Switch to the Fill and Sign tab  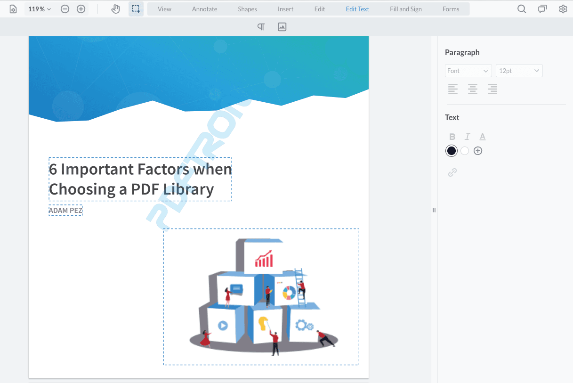406,9
